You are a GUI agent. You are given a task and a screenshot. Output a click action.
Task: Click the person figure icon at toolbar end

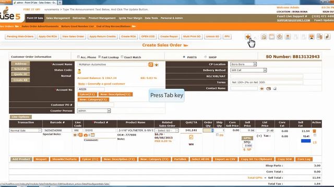pyautogui.click(x=327, y=37)
